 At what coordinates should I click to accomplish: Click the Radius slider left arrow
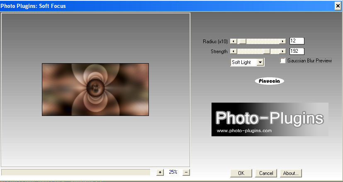234,41
